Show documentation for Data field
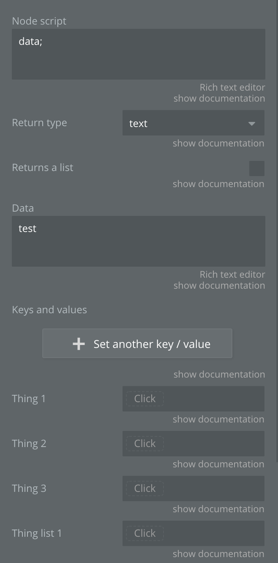 219,285
